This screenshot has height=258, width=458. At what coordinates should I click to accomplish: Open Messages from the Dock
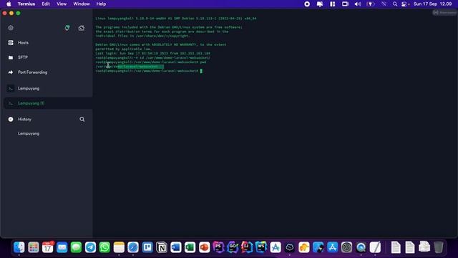tap(77, 247)
